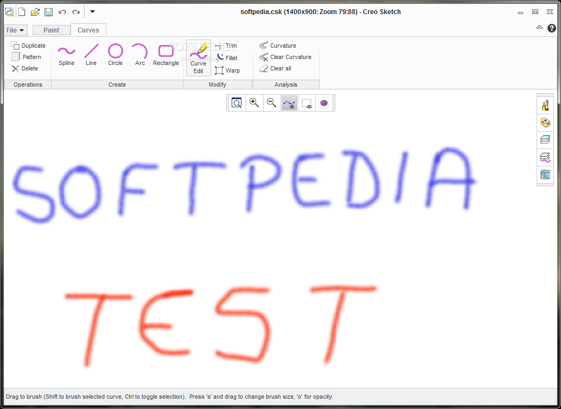Click Clear all with eraser icon
Screen dimensions: 561x409
pos(275,68)
